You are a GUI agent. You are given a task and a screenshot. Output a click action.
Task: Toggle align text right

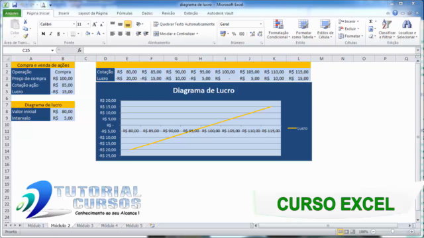point(128,34)
